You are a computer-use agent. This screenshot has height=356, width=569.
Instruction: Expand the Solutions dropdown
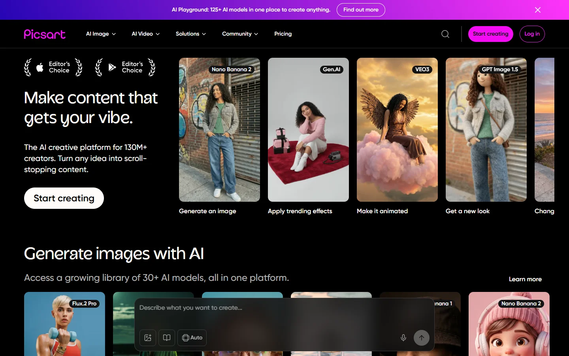(190, 34)
